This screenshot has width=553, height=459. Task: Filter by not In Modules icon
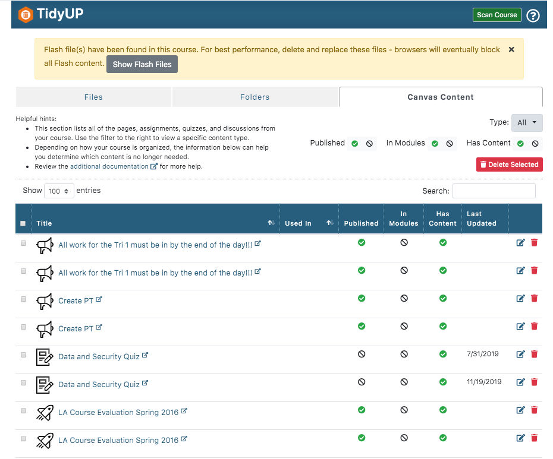click(x=450, y=143)
